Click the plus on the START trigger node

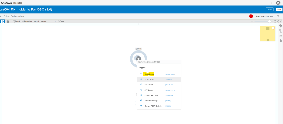[x=138, y=58]
